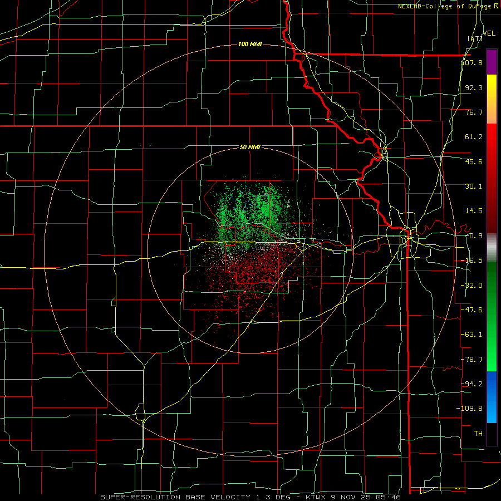This screenshot has width=501, height=501.
Task: Click the 76.7 value on the velocity scale
Action: 474,112
